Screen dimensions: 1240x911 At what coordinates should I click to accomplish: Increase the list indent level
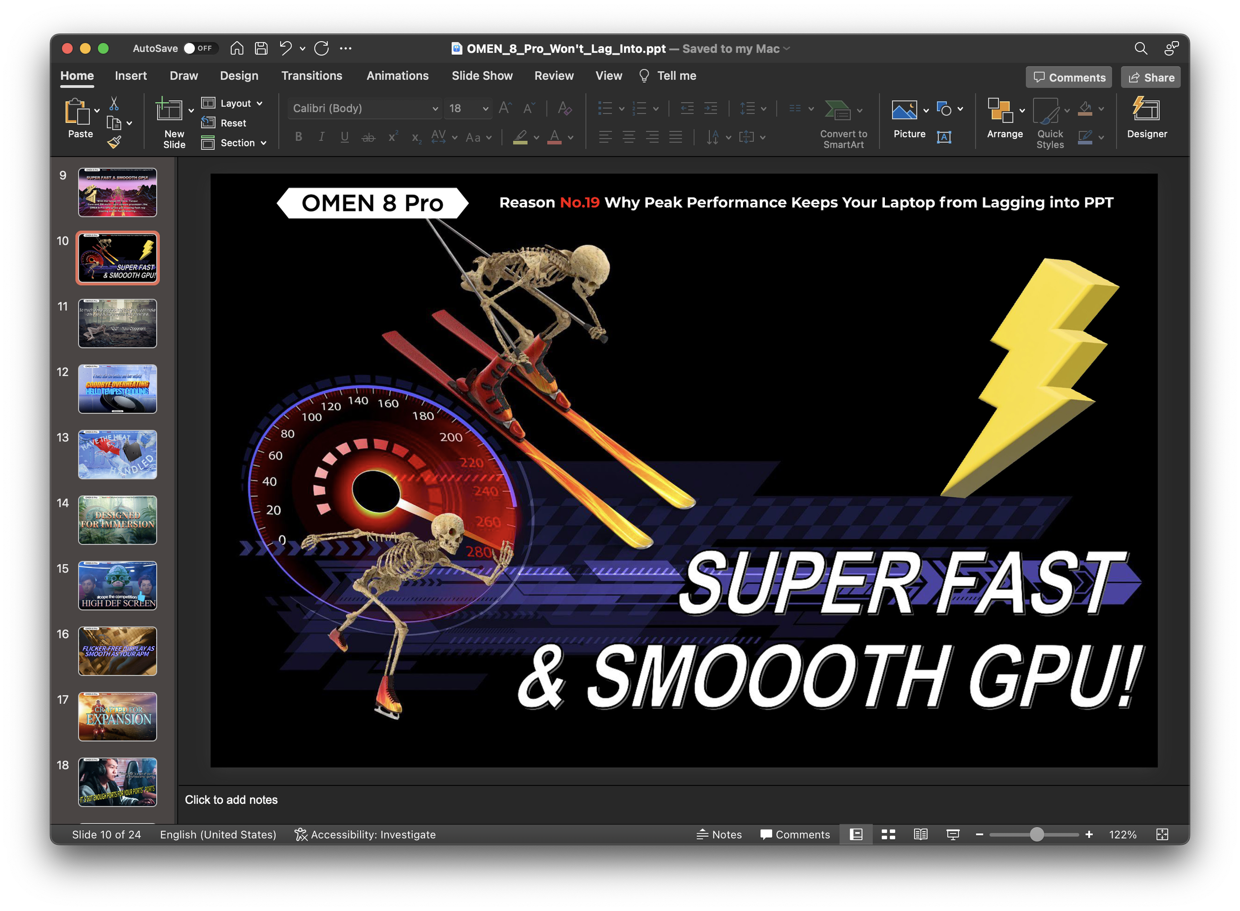click(710, 108)
